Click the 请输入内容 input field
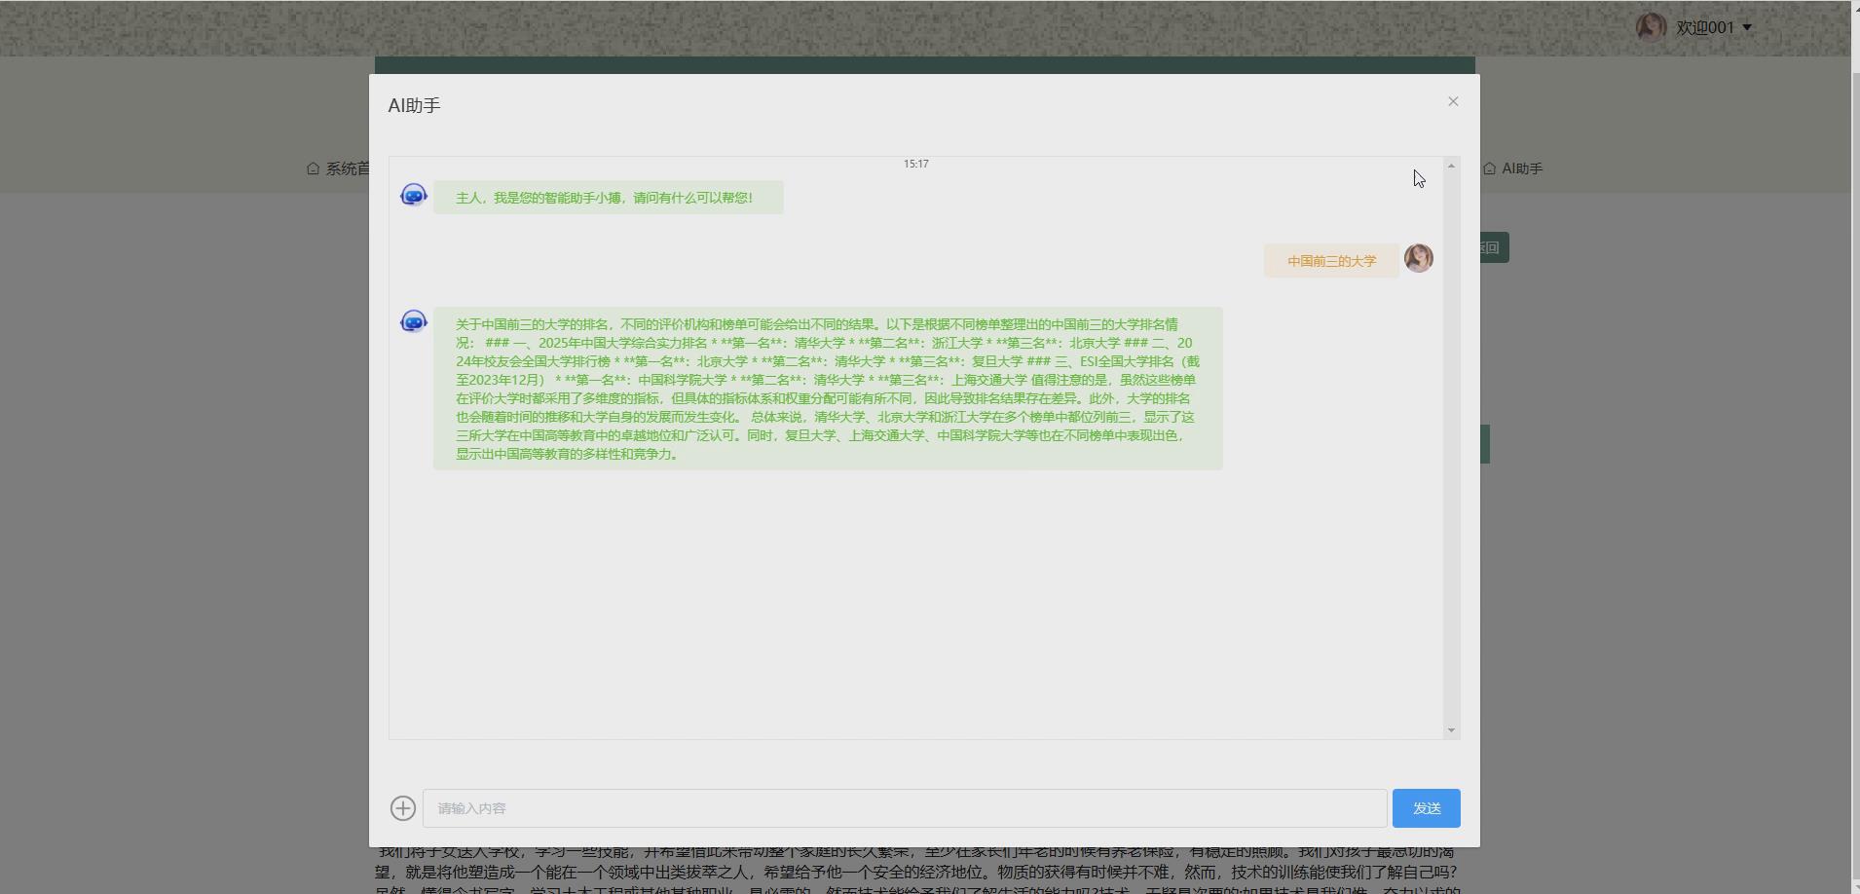Screen dimensions: 1860x894 [x=906, y=807]
